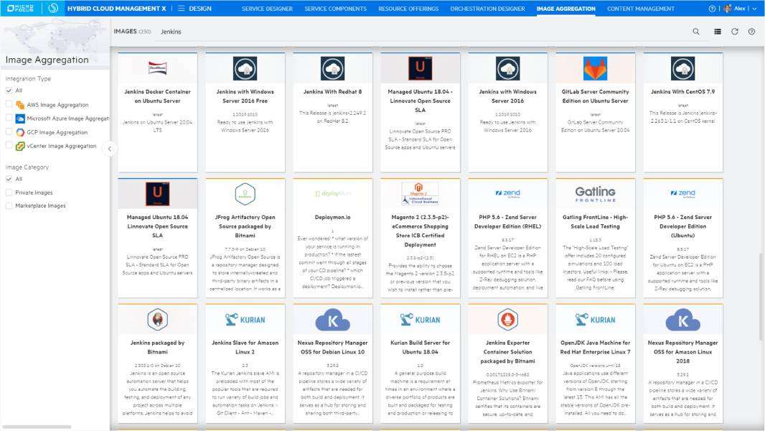
Task: Open the Alex user account dropdown
Action: coord(739,9)
